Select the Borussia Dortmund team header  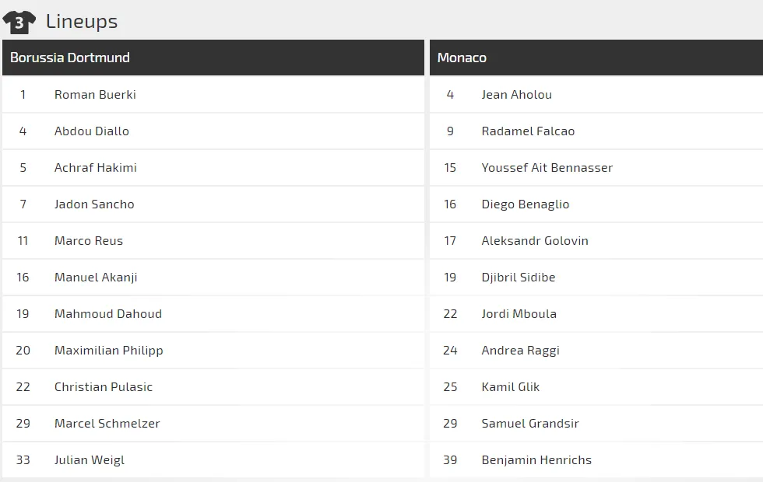70,58
